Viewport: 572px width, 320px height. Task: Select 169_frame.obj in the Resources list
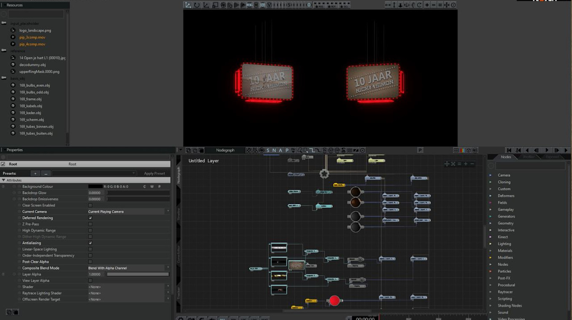[x=30, y=99]
